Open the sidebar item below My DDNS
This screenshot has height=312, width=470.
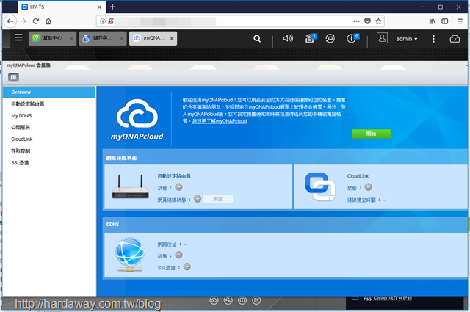pyautogui.click(x=49, y=128)
